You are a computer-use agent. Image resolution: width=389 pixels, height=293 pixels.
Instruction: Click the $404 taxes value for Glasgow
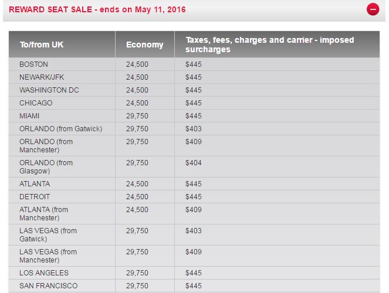pyautogui.click(x=194, y=163)
